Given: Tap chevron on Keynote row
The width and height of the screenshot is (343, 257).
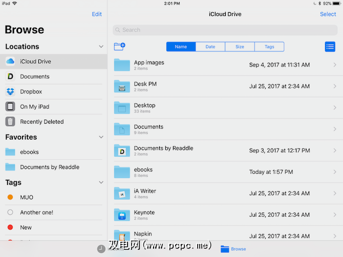Looking at the screenshot, I should click(x=335, y=215).
